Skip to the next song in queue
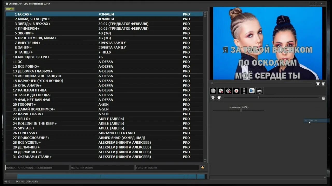Image resolution: width=332 pixels, height=186 pixels. coord(213,98)
